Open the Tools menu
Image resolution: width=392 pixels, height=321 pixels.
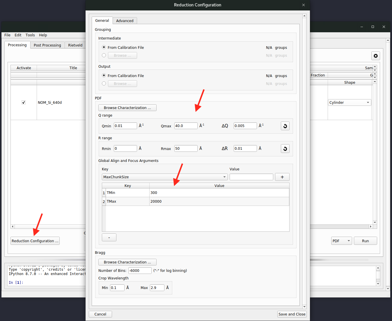pos(30,35)
